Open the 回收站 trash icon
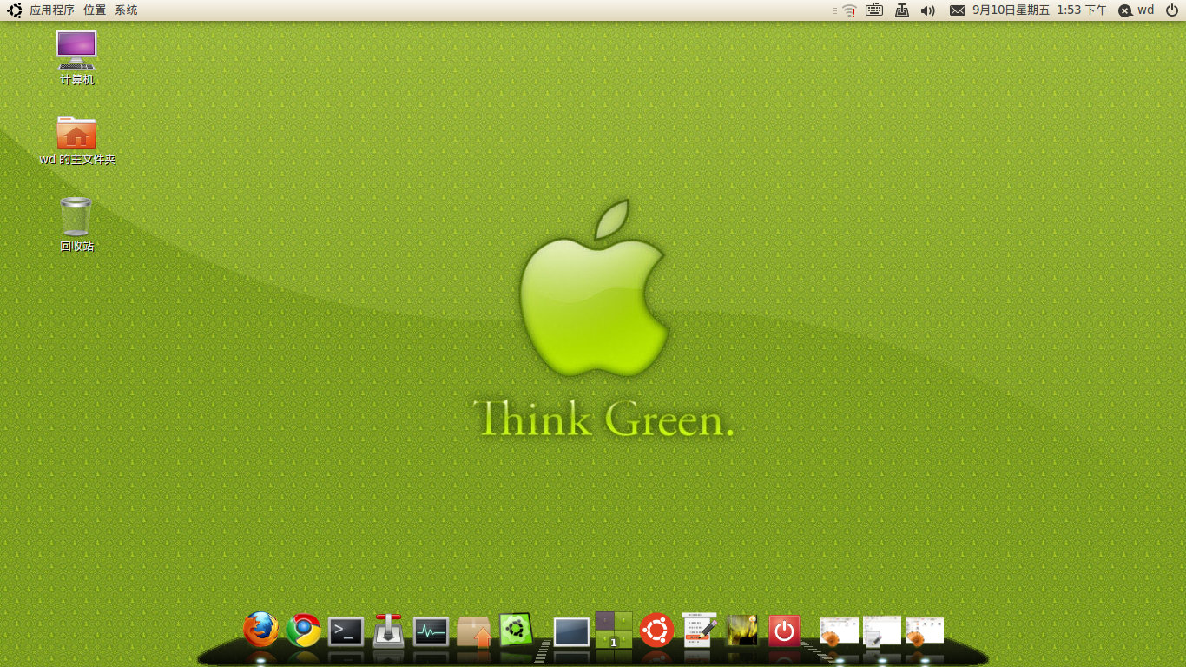Image resolution: width=1186 pixels, height=667 pixels. 76,224
